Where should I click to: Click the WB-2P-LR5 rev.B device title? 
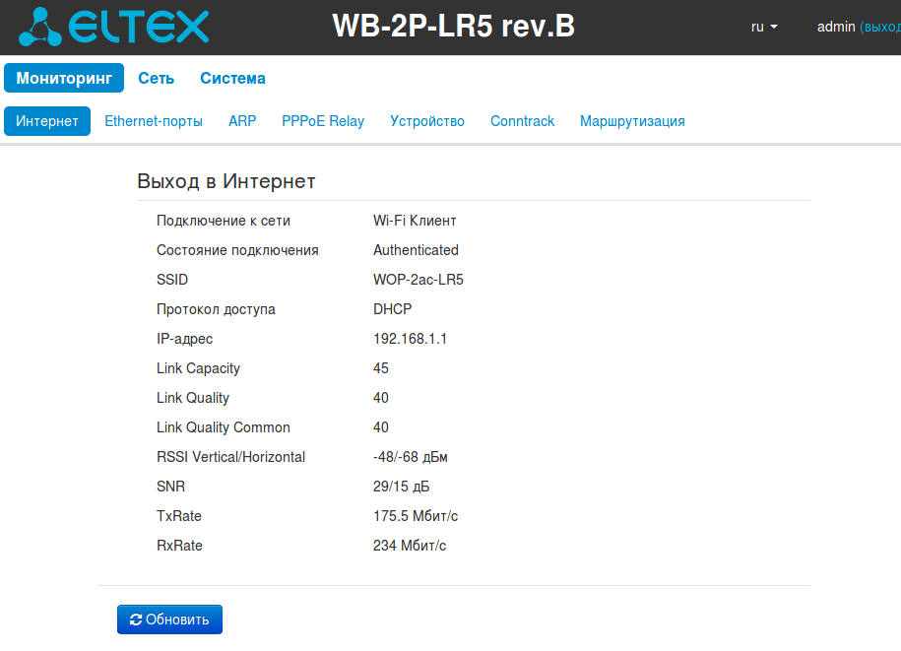point(453,27)
